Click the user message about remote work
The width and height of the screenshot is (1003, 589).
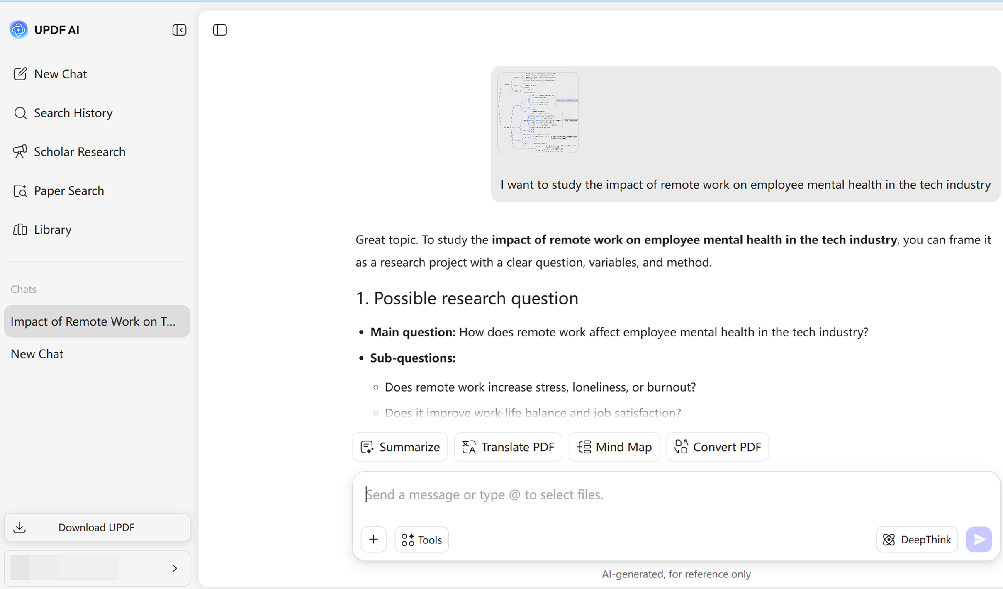tap(745, 185)
